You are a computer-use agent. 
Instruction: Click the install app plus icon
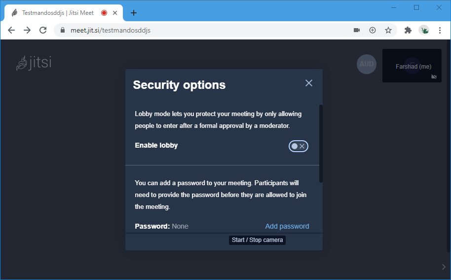point(373,30)
